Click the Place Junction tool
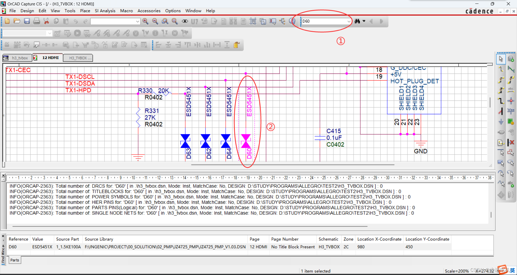Image resolution: width=517 pixels, height=275 pixels. 511,101
